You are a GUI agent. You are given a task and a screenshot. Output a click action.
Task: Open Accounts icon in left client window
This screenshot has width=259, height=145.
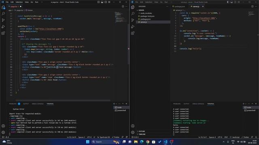pos(3,126)
